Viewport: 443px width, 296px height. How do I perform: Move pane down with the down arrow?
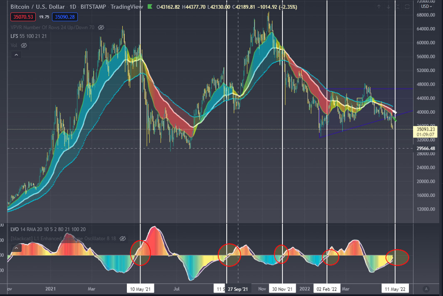pyautogui.click(x=389, y=7)
